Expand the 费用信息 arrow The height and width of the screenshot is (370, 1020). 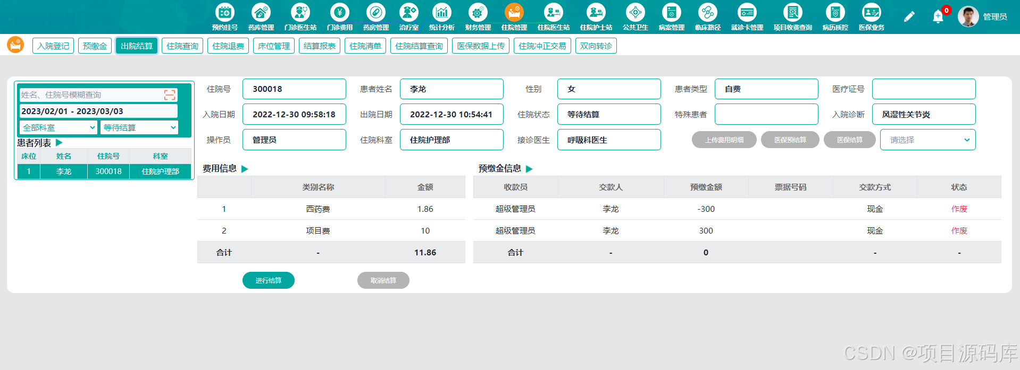(x=245, y=169)
